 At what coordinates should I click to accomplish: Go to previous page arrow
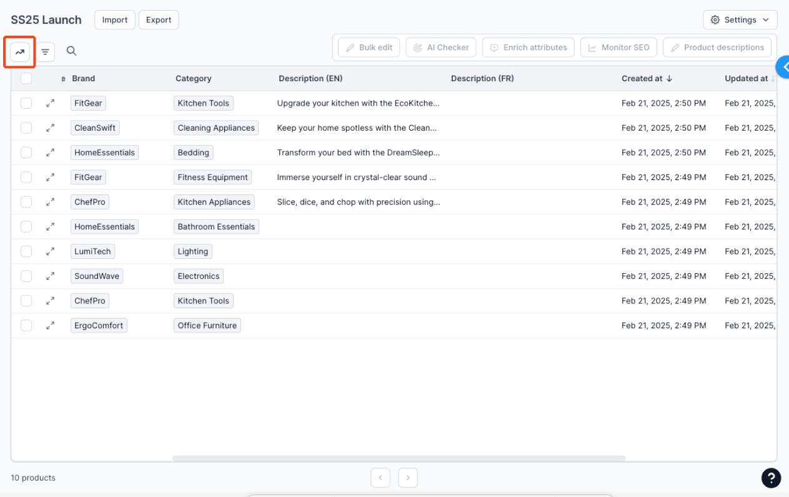(380, 478)
